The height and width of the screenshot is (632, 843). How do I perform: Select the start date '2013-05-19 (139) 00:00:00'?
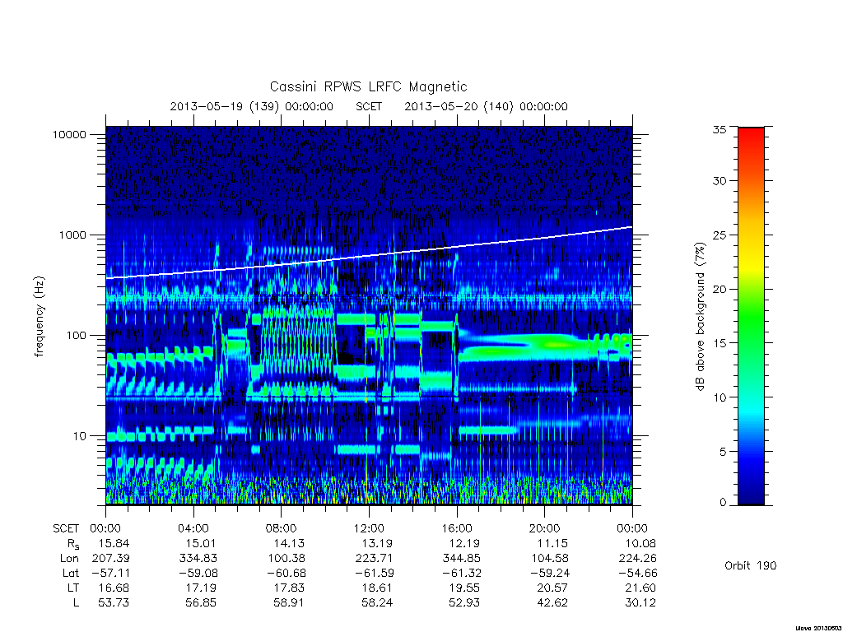pyautogui.click(x=252, y=106)
